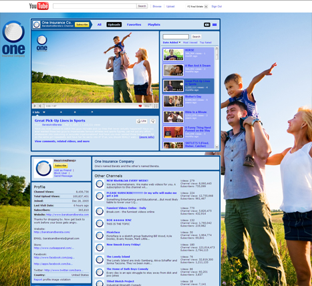
Task: Click the Sign Out link
Action: point(216,7)
